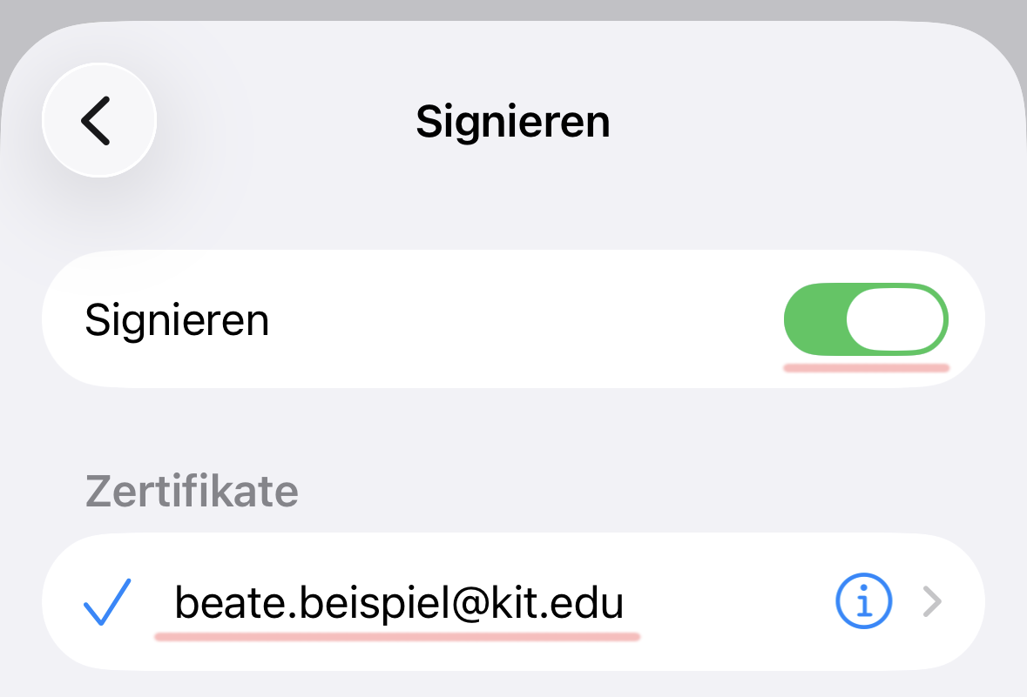The image size is (1027, 697).
Task: Click the circular back button at top left
Action: [x=98, y=120]
